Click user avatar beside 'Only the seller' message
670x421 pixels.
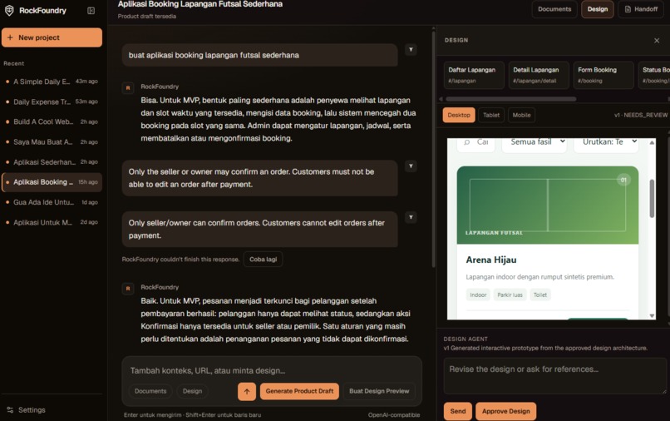click(x=411, y=166)
